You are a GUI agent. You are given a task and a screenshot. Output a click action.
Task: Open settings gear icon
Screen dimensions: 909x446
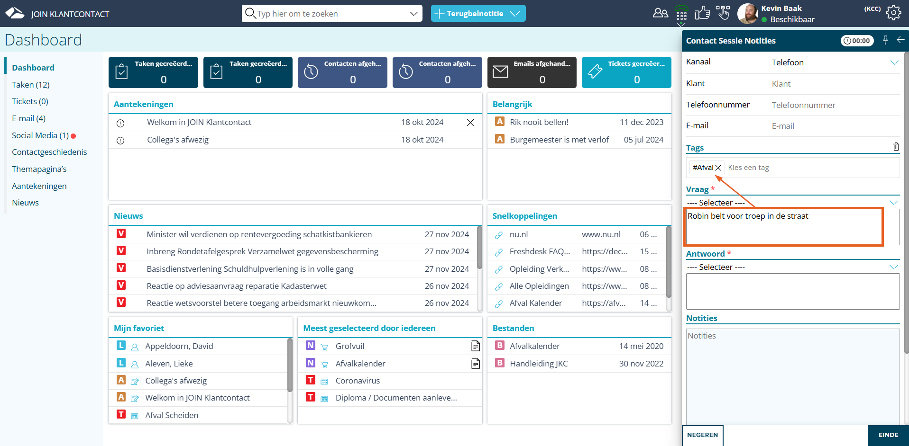tap(893, 13)
